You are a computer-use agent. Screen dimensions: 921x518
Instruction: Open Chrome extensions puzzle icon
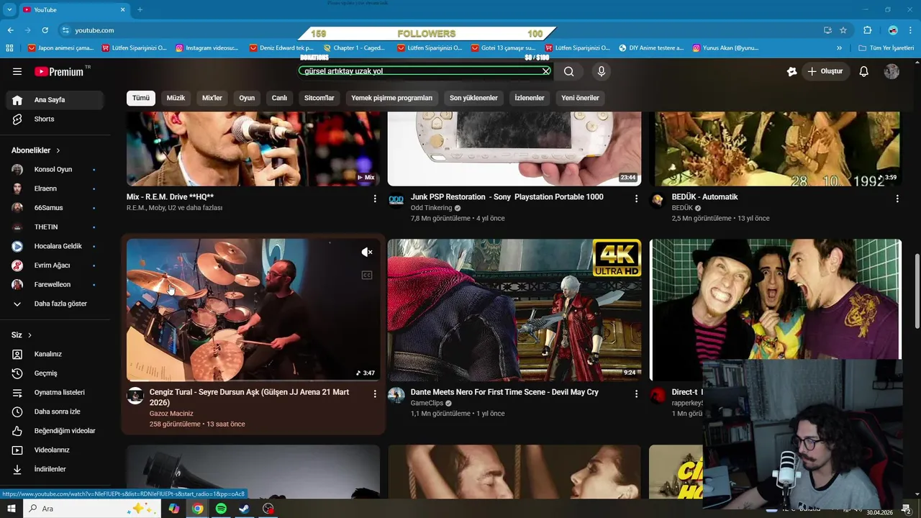(x=867, y=30)
